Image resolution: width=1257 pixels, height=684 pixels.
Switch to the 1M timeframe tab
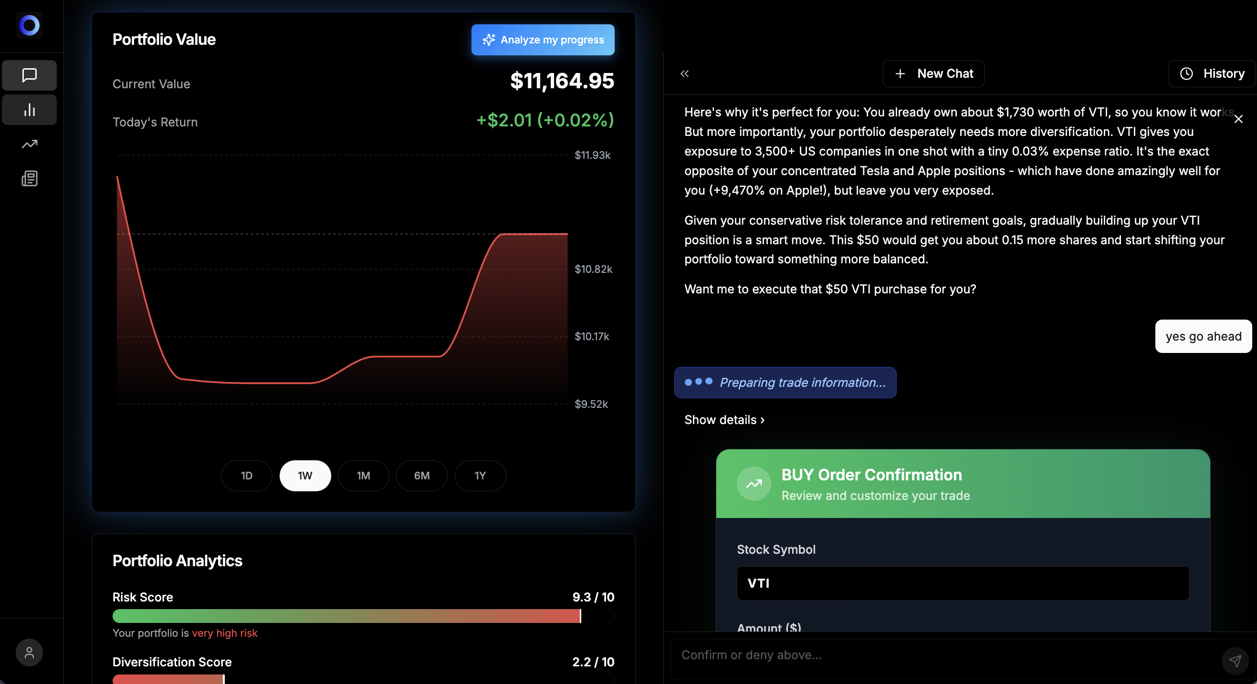click(363, 476)
